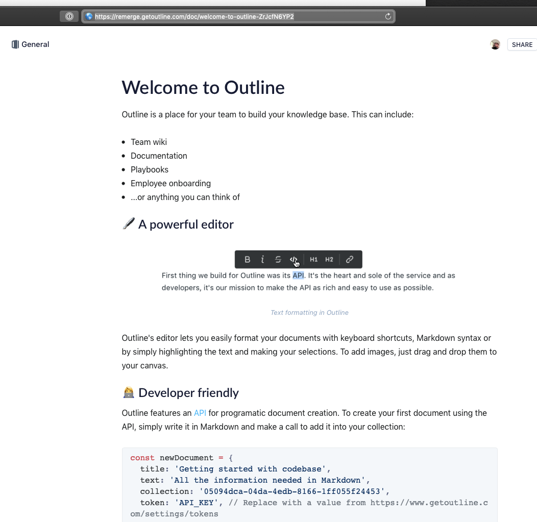Image resolution: width=537 pixels, height=522 pixels.
Task: Click the 'Outline is a place' intro paragraph
Action: (x=268, y=114)
